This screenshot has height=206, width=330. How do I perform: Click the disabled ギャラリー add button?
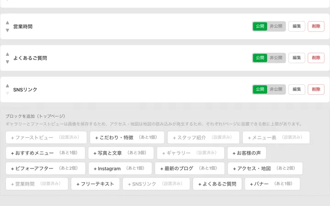191,153
